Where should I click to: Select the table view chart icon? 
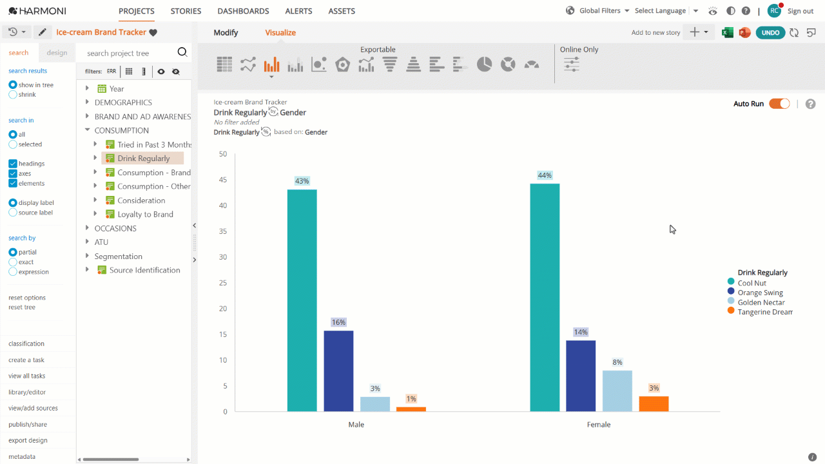click(x=224, y=64)
